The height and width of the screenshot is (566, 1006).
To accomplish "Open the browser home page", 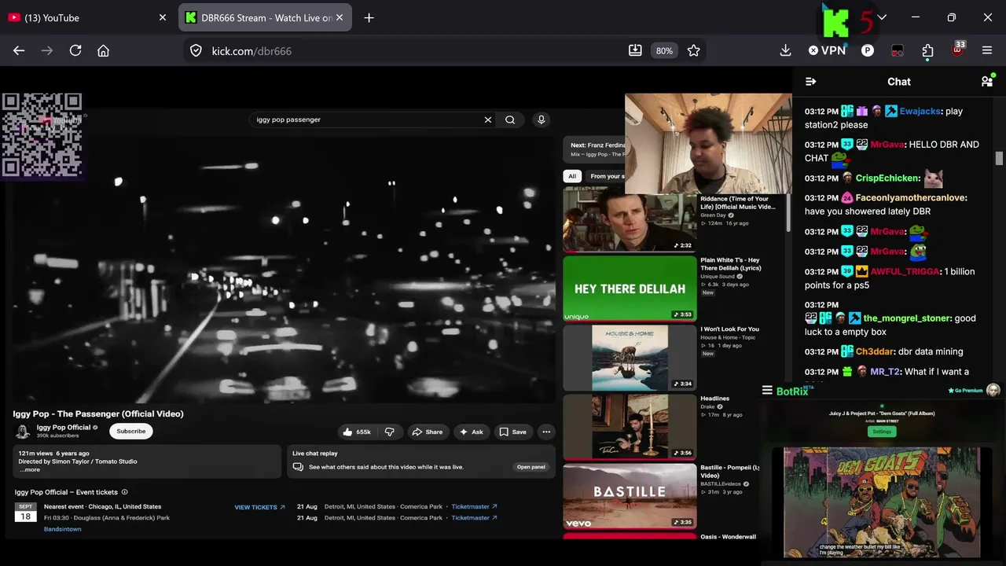I will (103, 50).
